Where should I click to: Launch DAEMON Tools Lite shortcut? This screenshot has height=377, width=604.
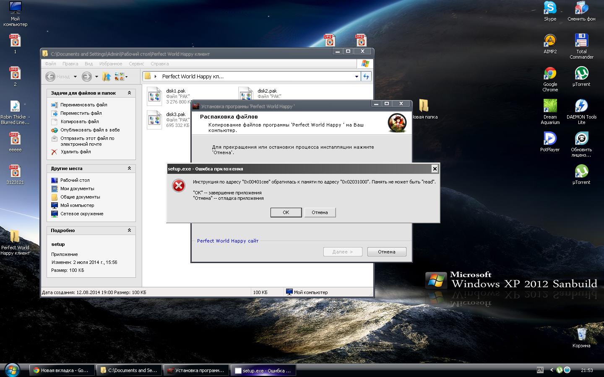(x=581, y=106)
